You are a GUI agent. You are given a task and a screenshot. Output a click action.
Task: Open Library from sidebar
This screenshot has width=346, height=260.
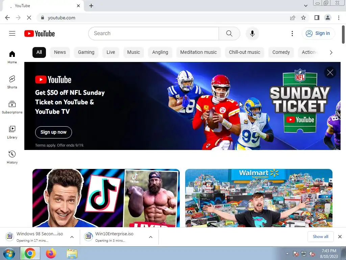[12, 132]
